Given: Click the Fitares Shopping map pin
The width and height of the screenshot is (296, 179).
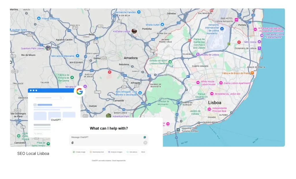Looking at the screenshot, I should 39,18.
